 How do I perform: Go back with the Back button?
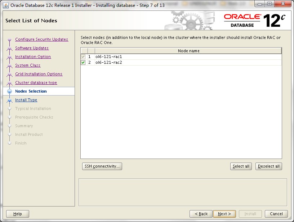pos(201,214)
